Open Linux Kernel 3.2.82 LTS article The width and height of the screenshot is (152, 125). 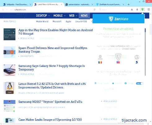[x=52, y=86]
